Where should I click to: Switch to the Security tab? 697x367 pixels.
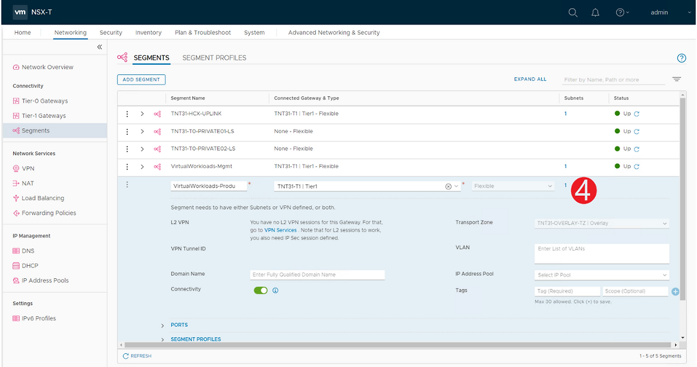pyautogui.click(x=111, y=33)
